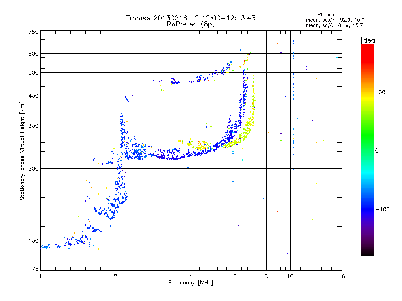This screenshot has width=402, height=301.
Task: Click the x-axis tick label '16'
Action: pos(342,276)
